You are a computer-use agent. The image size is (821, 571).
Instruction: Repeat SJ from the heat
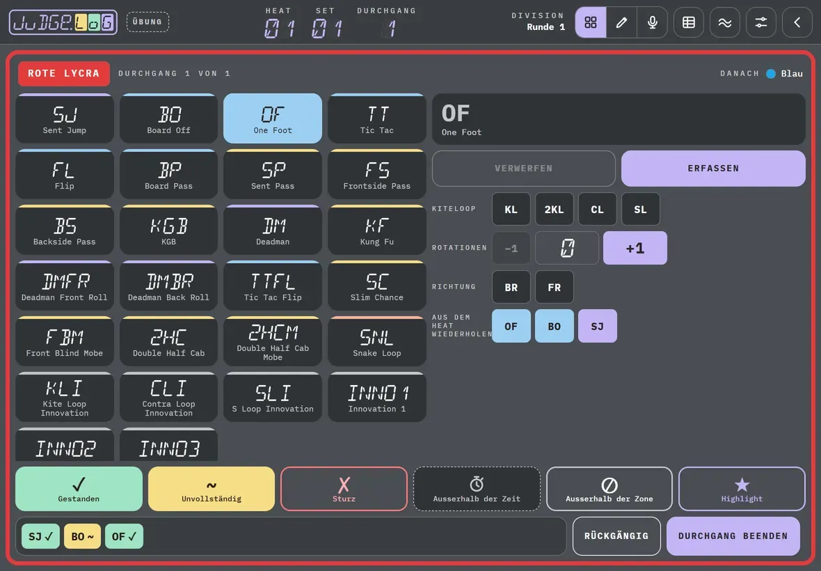pyautogui.click(x=598, y=326)
